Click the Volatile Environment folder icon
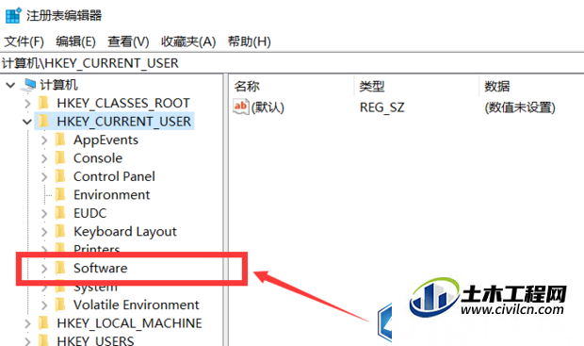 pos(60,304)
